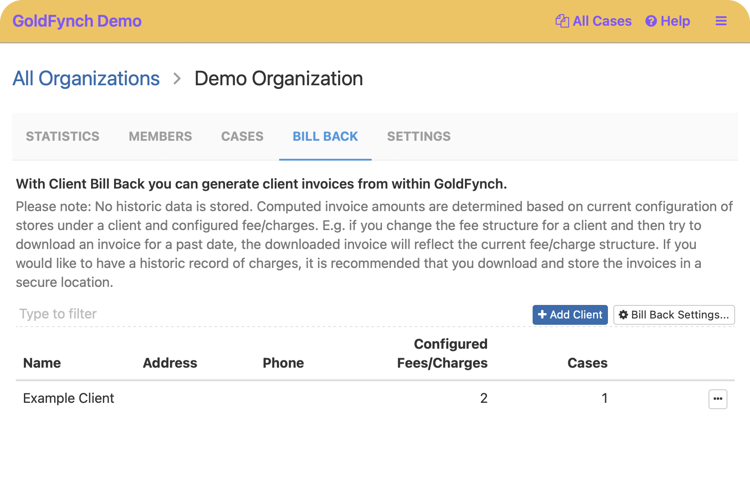750x489 pixels.
Task: Switch to the Settings tab
Action: pos(419,136)
